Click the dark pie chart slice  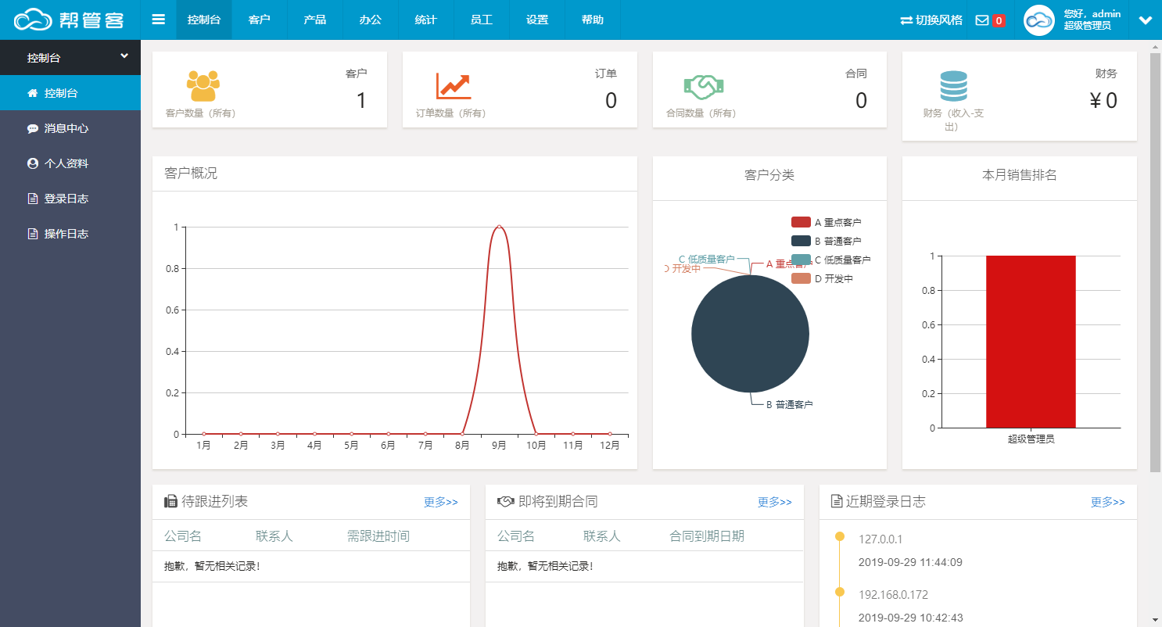pos(750,334)
